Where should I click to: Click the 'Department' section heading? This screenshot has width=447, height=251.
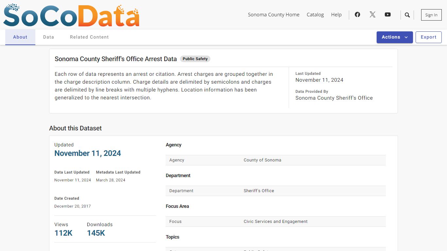click(x=178, y=176)
